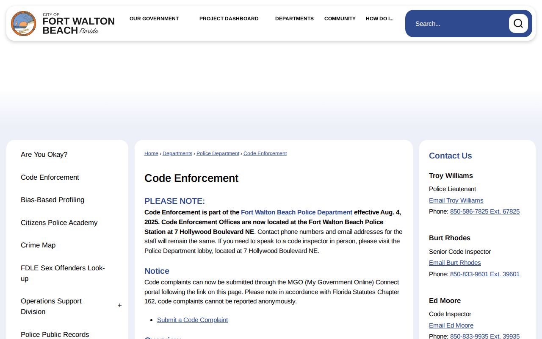Open the Project Dashboard menu
This screenshot has width=542, height=339.
pos(229,19)
